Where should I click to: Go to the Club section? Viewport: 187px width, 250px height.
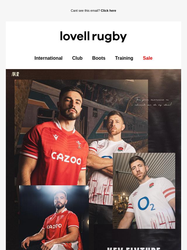coord(77,58)
